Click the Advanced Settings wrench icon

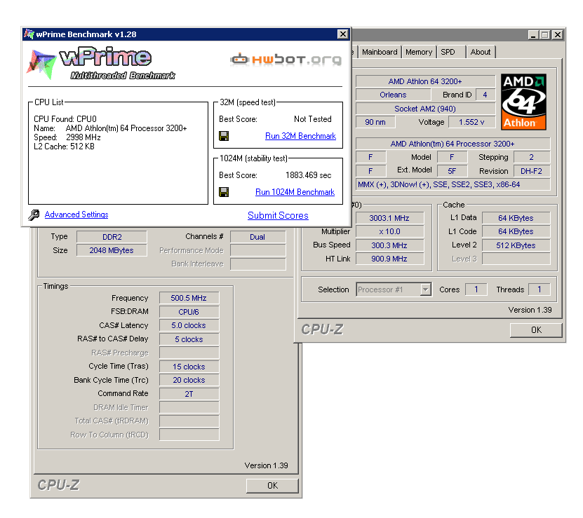pyautogui.click(x=34, y=214)
